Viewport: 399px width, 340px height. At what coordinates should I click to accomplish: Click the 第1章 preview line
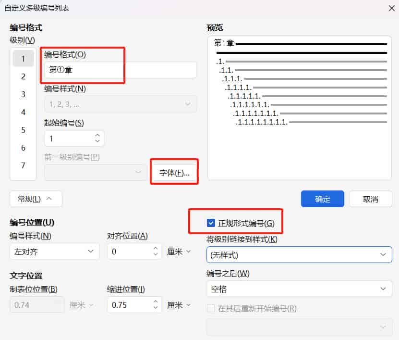point(300,43)
